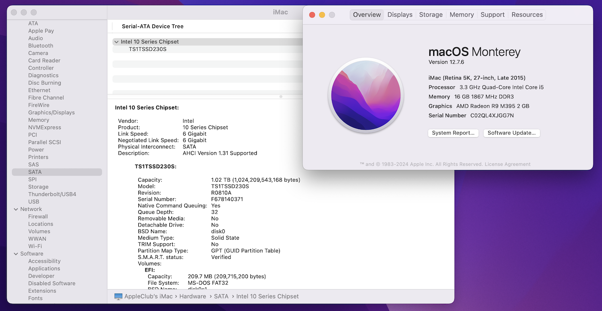
Task: Open the Storage tab
Action: click(x=431, y=15)
